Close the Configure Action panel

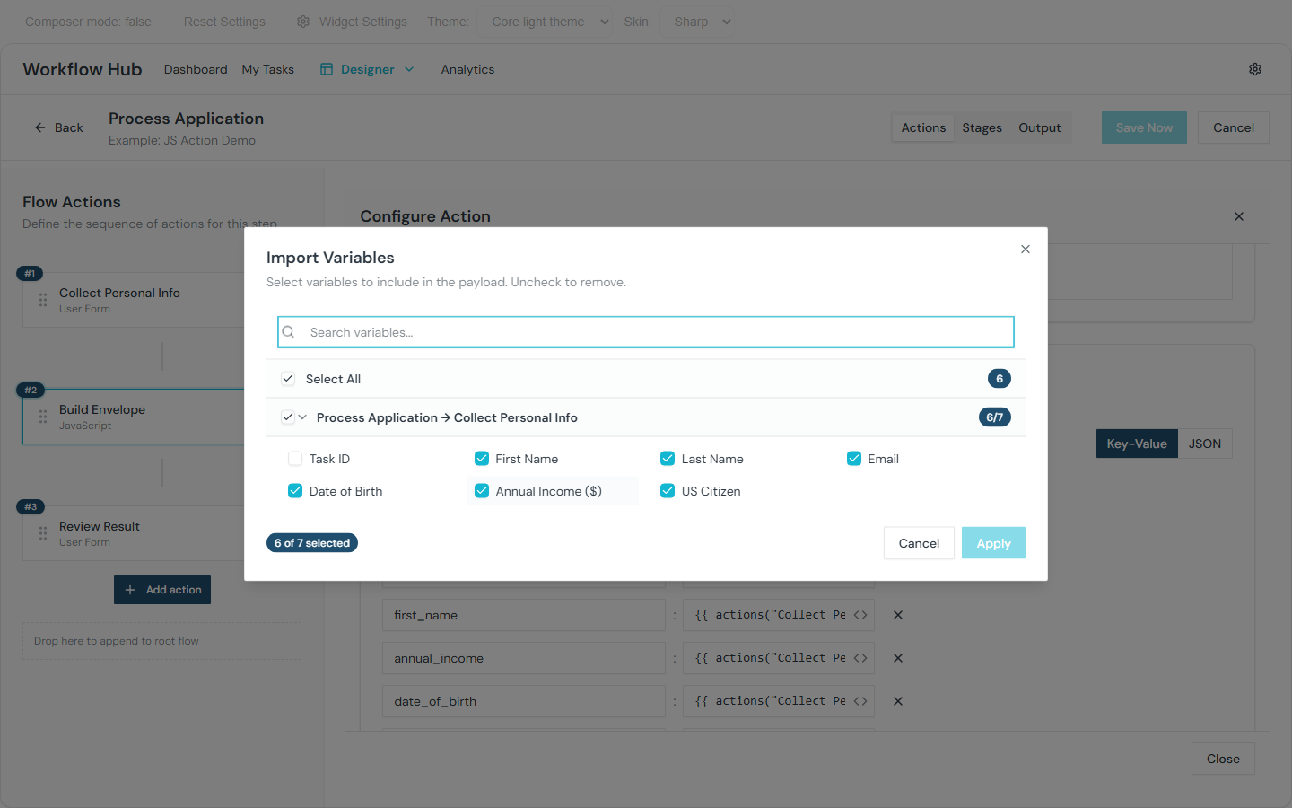tap(1239, 216)
